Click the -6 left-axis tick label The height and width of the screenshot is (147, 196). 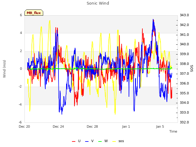tap(20, 122)
